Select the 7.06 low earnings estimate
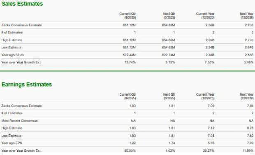Screen dimensions: 255x155 [211, 136]
